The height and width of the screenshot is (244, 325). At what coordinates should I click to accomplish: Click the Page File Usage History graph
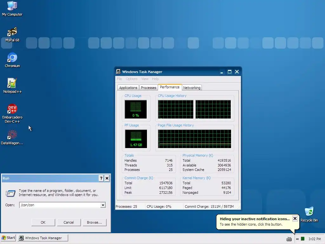tap(195, 139)
